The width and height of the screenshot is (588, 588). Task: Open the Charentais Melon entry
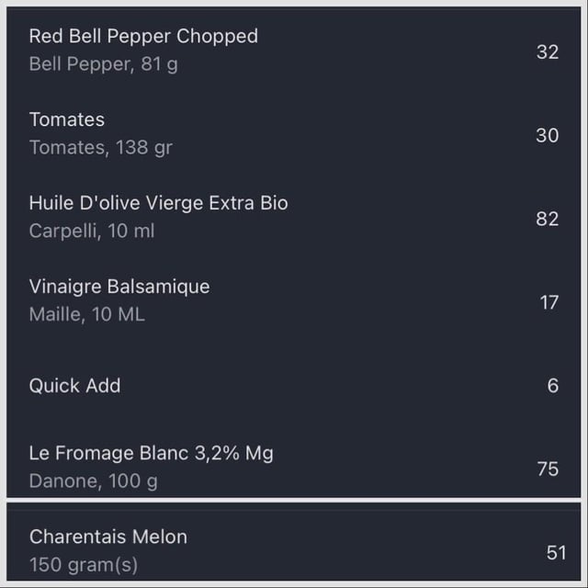(x=294, y=546)
